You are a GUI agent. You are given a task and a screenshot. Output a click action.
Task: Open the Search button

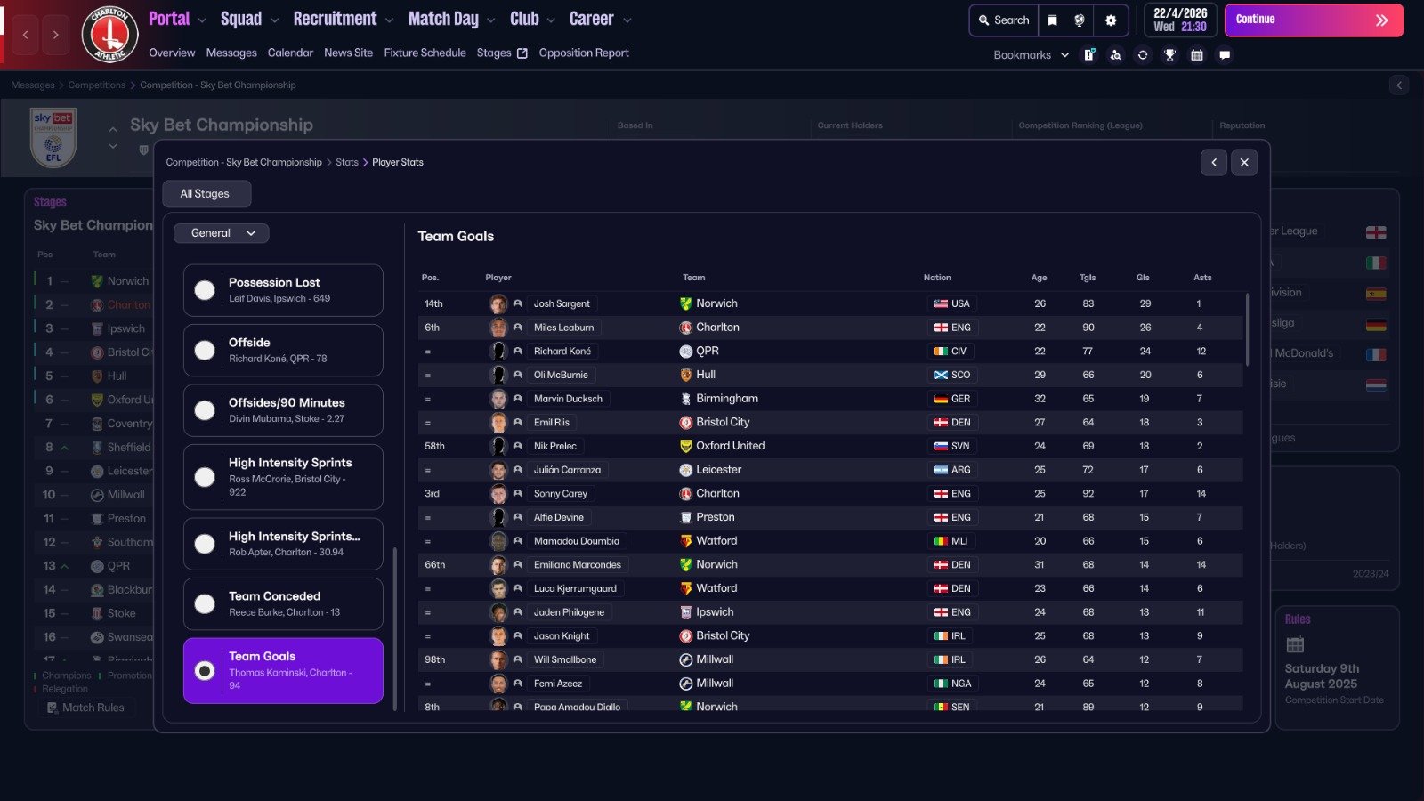(x=1004, y=20)
